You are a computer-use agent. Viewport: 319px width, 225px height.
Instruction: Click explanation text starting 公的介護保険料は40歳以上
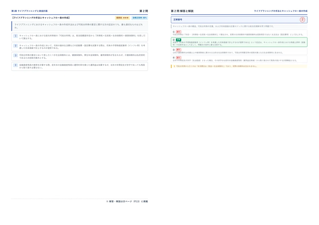tap(228, 53)
